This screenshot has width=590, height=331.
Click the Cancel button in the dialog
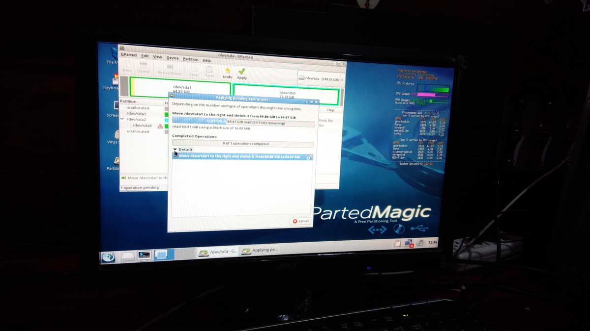point(300,221)
